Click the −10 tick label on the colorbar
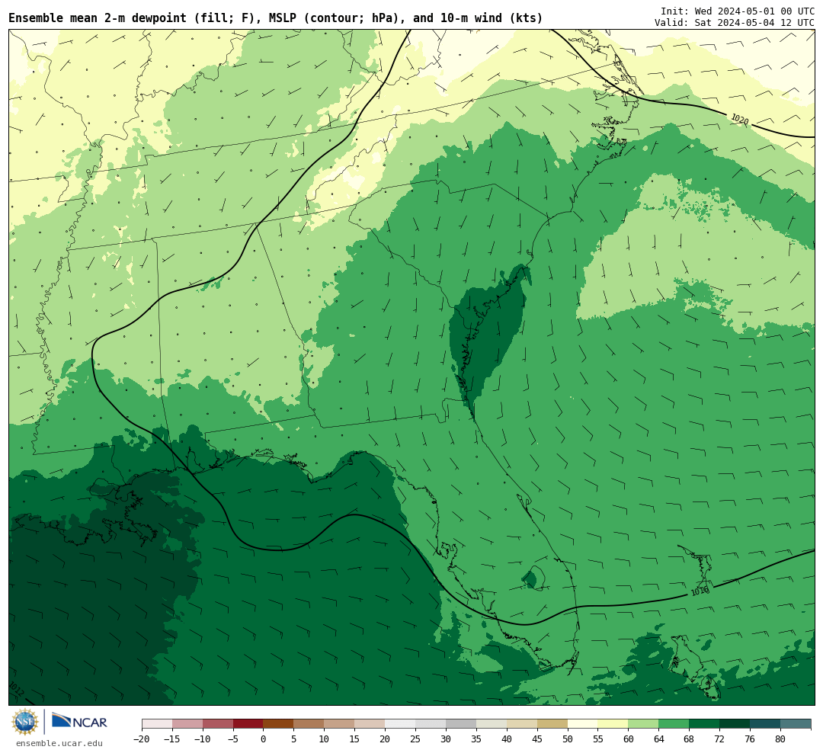 (x=203, y=739)
